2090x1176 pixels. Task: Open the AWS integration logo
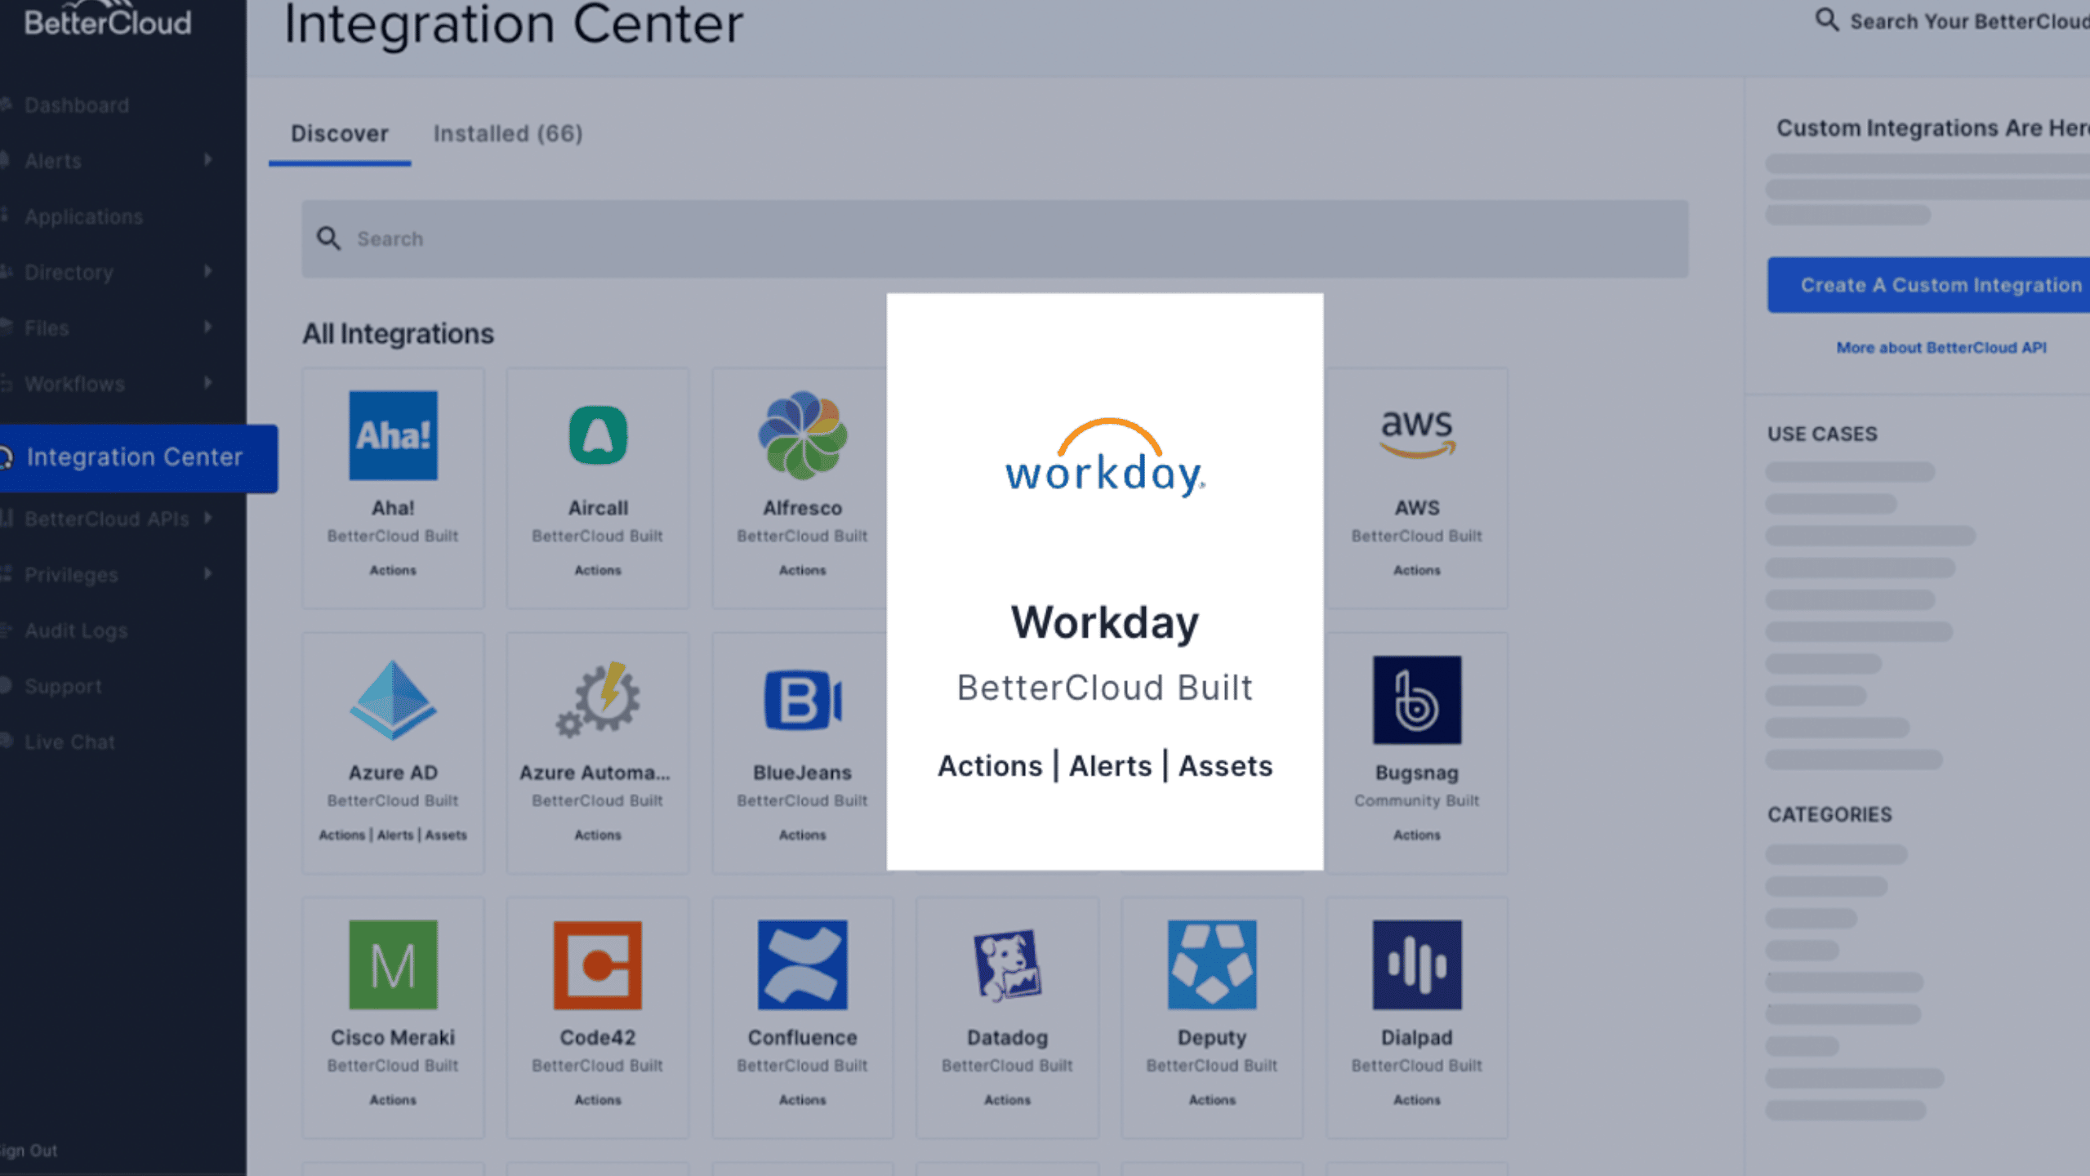tap(1416, 433)
